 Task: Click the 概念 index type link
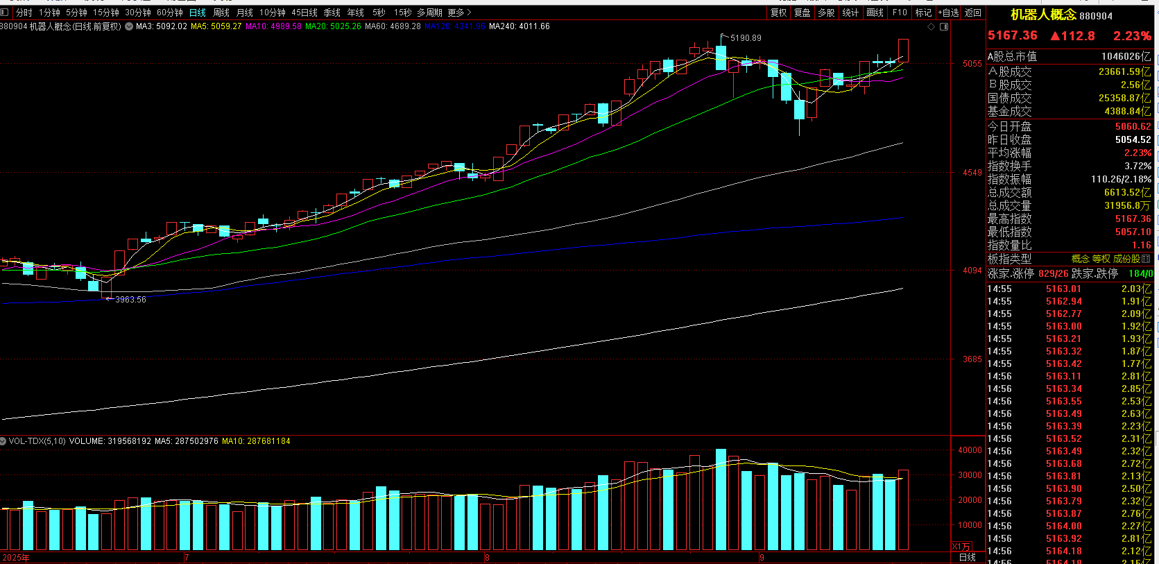click(x=1081, y=259)
